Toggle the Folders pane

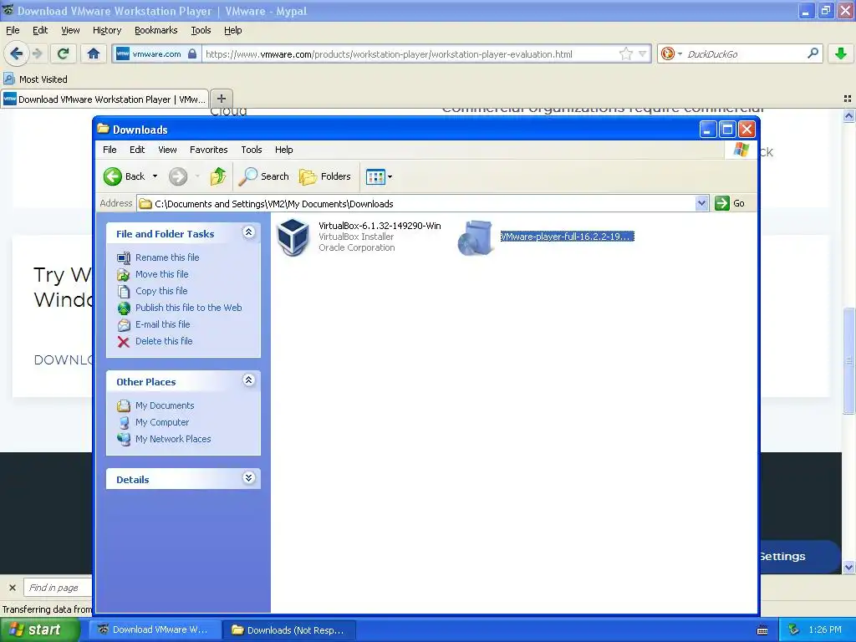point(325,176)
